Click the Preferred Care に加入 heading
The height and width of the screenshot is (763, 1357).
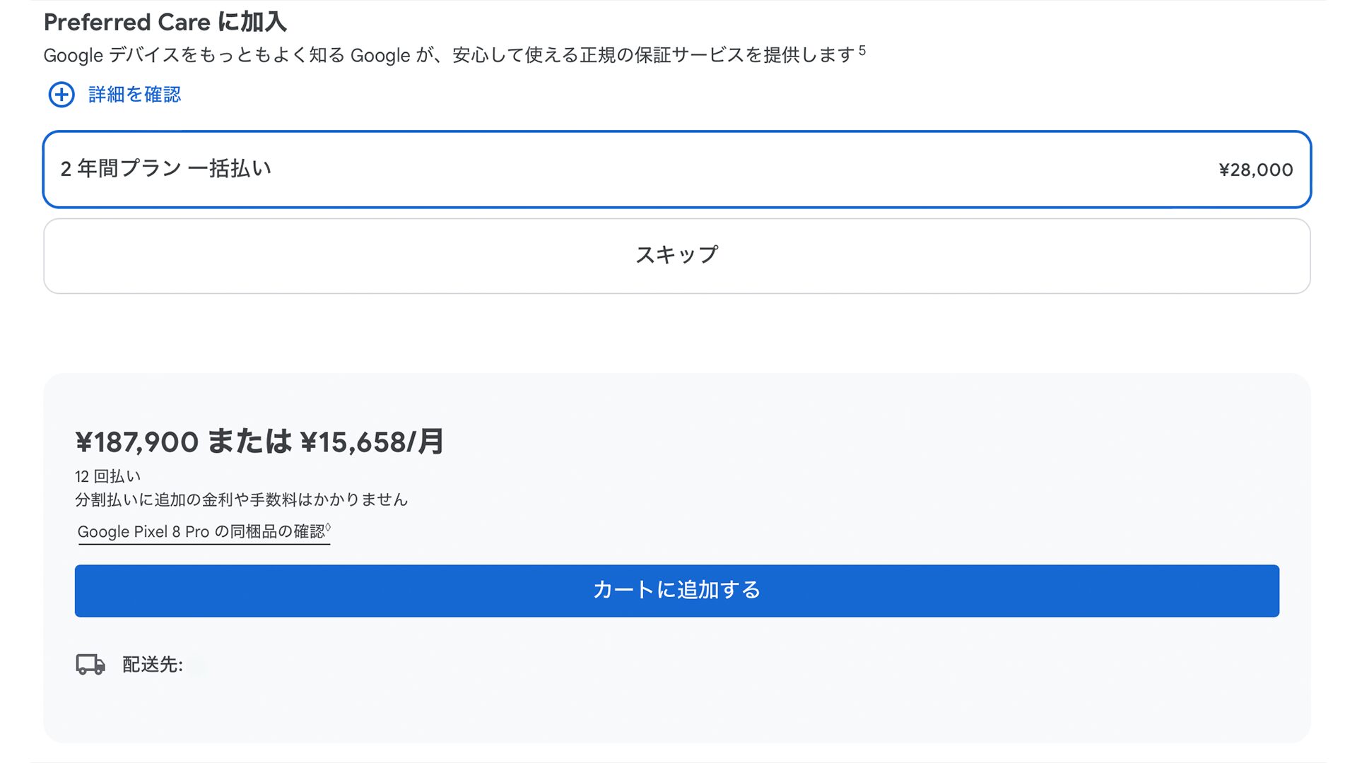tap(165, 22)
